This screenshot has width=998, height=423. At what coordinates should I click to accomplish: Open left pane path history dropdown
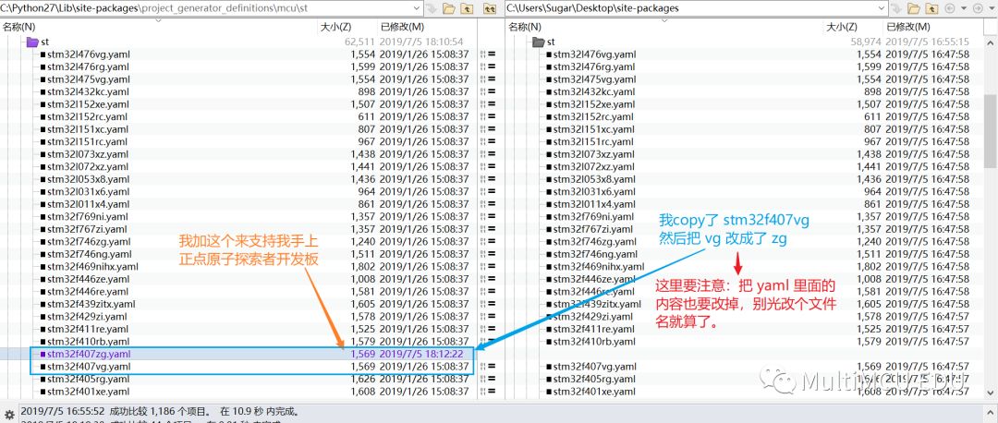click(x=416, y=8)
